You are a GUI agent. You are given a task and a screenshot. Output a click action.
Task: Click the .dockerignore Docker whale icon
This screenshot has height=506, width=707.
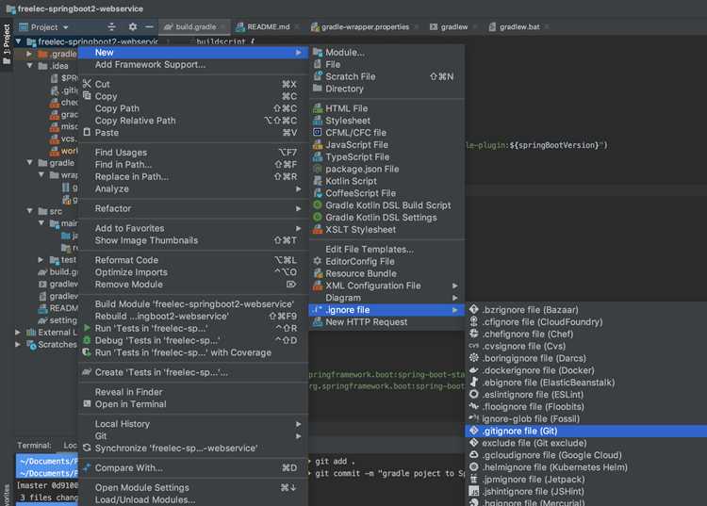(x=473, y=370)
